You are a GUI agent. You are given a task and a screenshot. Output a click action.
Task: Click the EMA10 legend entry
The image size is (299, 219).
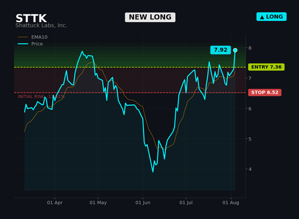[x=33, y=37]
